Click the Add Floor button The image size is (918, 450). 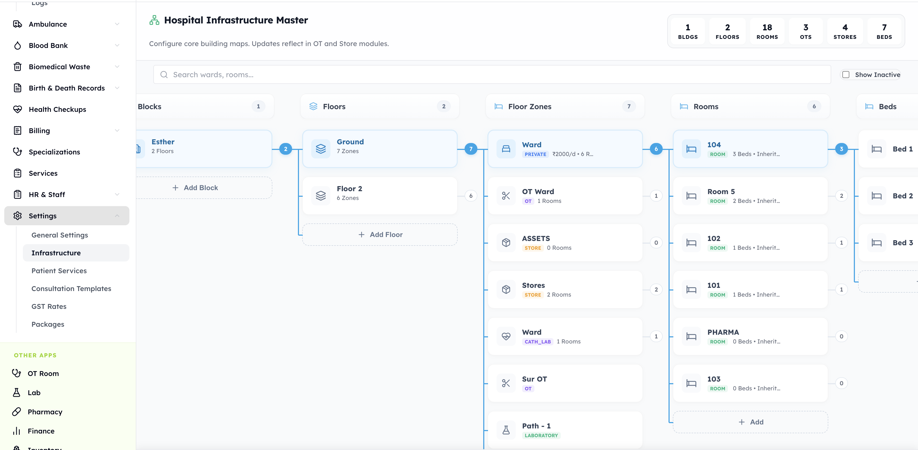pyautogui.click(x=380, y=234)
